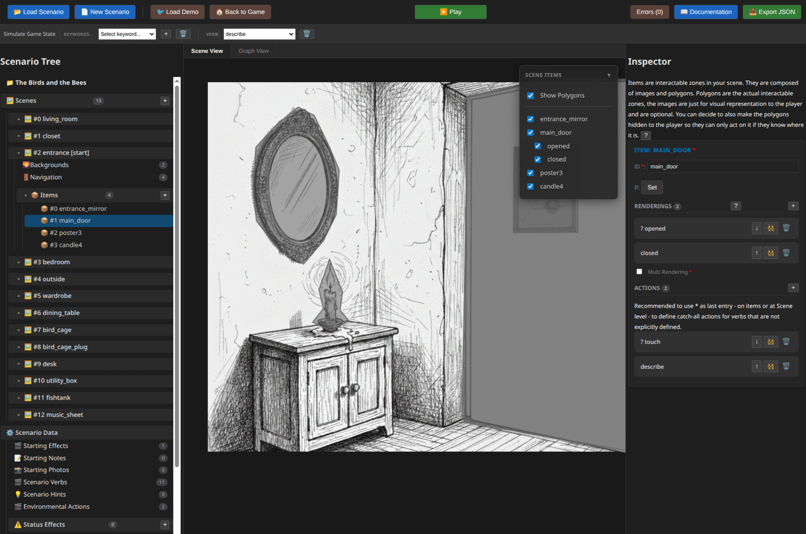The width and height of the screenshot is (806, 534).
Task: Delete the opened rendering
Action: click(x=786, y=228)
